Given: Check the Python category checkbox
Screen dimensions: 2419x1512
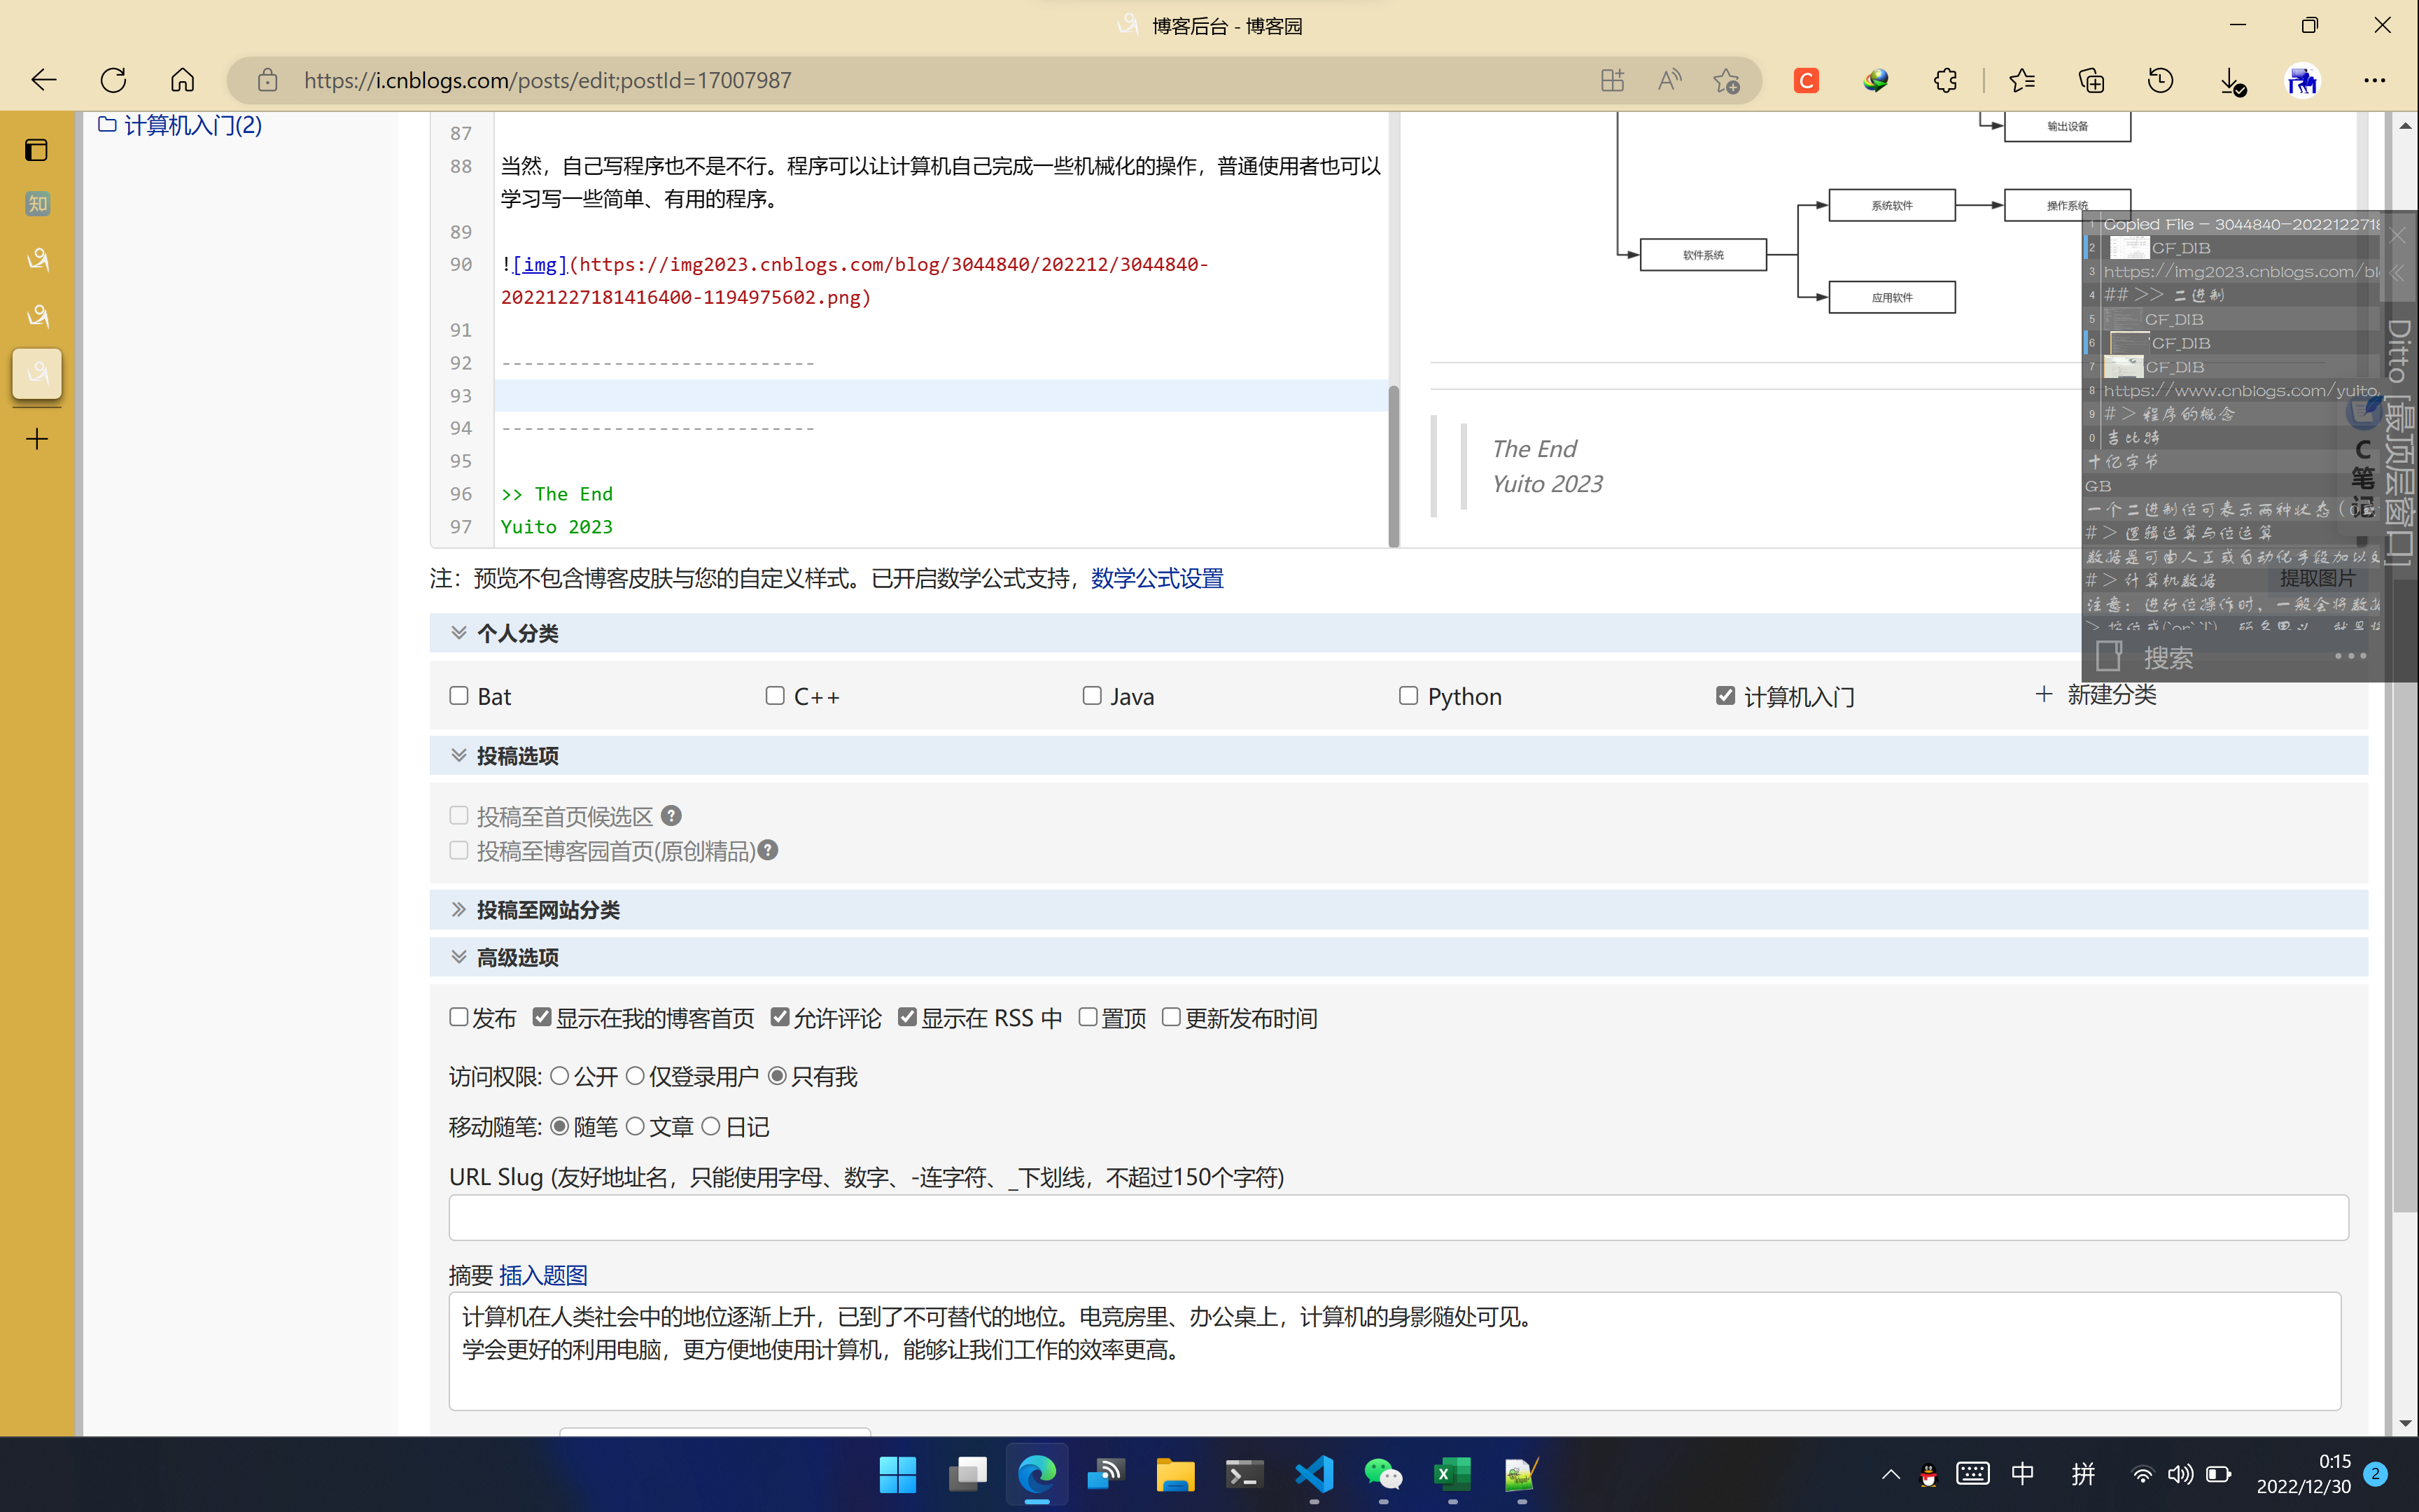Looking at the screenshot, I should point(1408,695).
